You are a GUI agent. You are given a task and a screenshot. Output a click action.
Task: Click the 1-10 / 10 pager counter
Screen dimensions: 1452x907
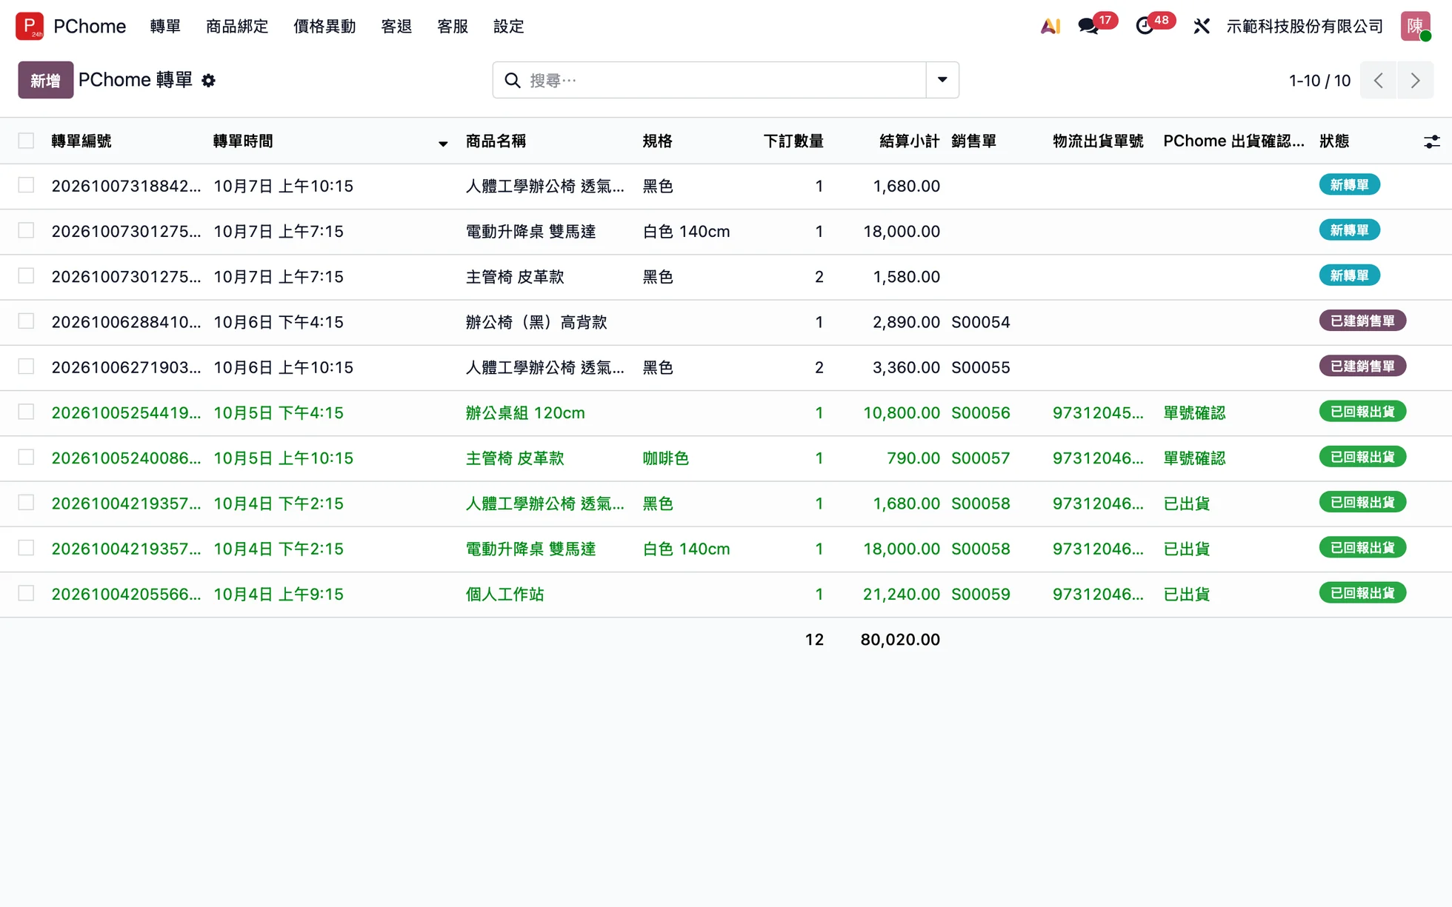pyautogui.click(x=1319, y=80)
